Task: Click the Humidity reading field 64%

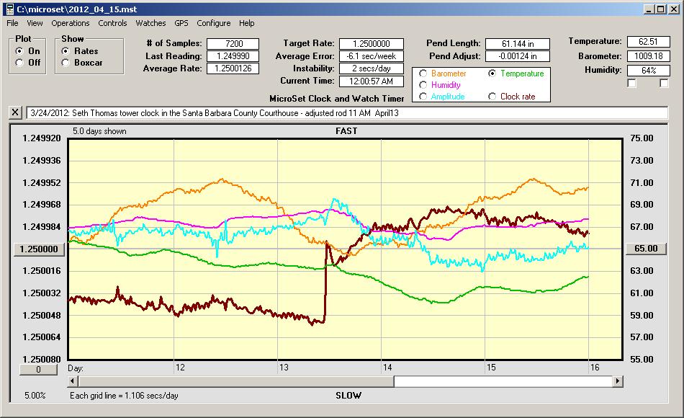Action: coord(648,71)
